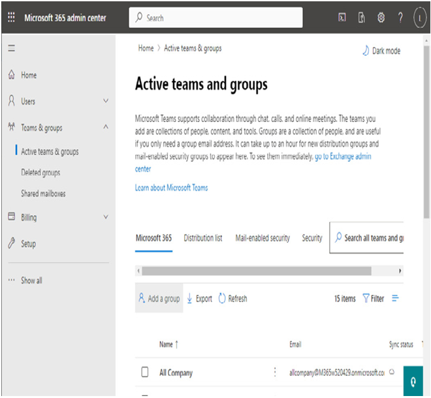
Task: Click the Home breadcrumb link
Action: coord(146,48)
